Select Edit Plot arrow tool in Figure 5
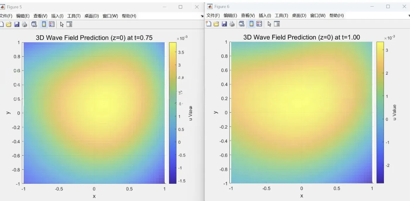This screenshot has height=201, width=410. [62, 24]
